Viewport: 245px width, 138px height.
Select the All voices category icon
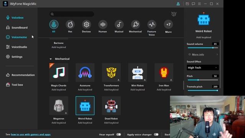[x=54, y=25]
